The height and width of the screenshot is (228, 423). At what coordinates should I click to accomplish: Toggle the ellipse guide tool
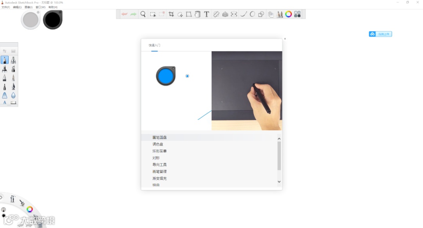coord(252,14)
